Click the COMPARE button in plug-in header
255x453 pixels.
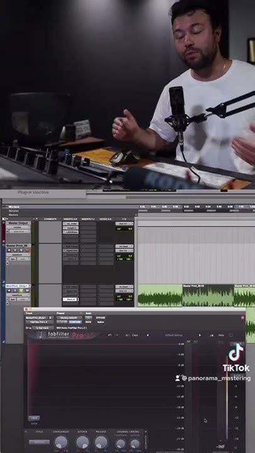75,322
